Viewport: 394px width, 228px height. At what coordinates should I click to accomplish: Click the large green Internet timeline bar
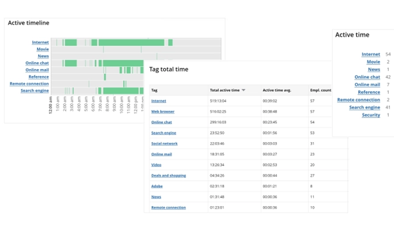131,43
